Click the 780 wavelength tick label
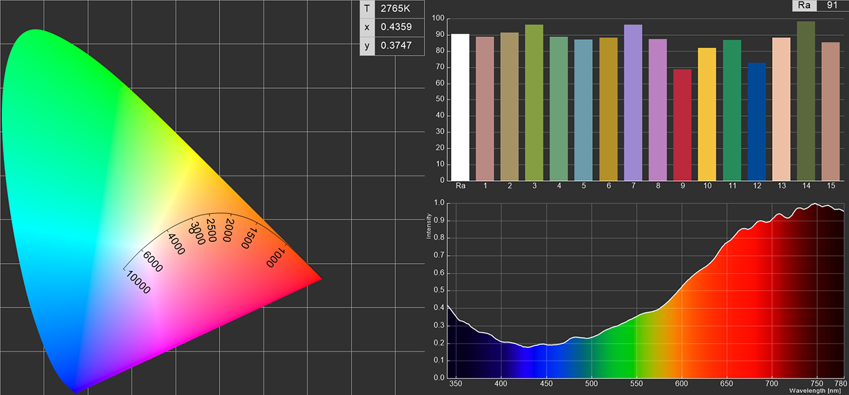The image size is (849, 395). click(840, 384)
